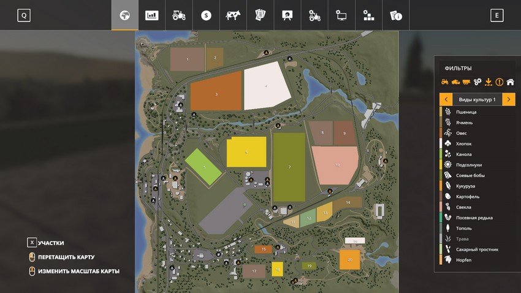Screen dimensions: 521x293
Task: Toggle Тополь crop filter
Action: [477, 228]
